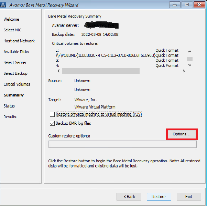Start recovery with the Restore button

(159, 197)
